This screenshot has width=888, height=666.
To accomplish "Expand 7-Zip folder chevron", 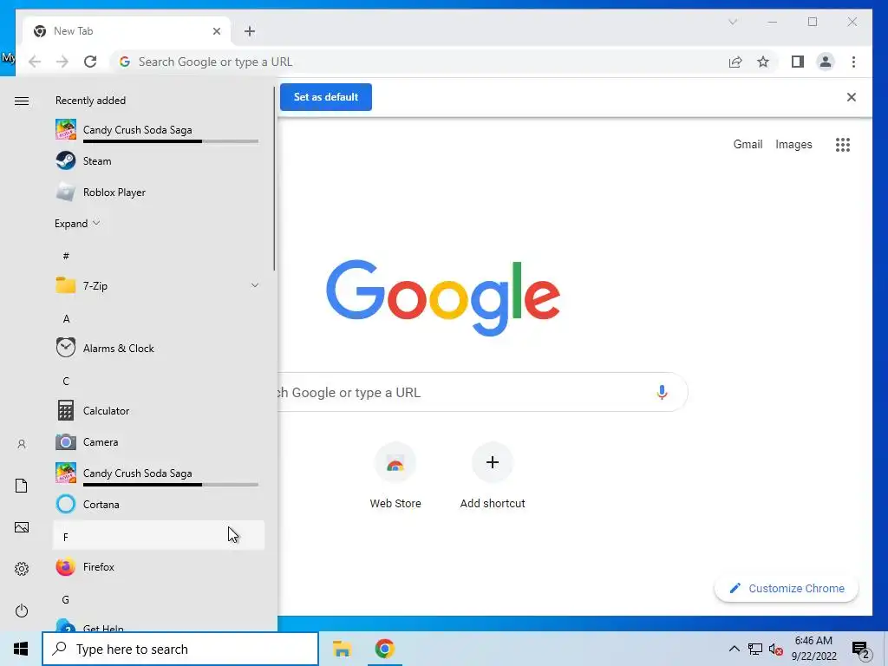I will click(x=254, y=285).
